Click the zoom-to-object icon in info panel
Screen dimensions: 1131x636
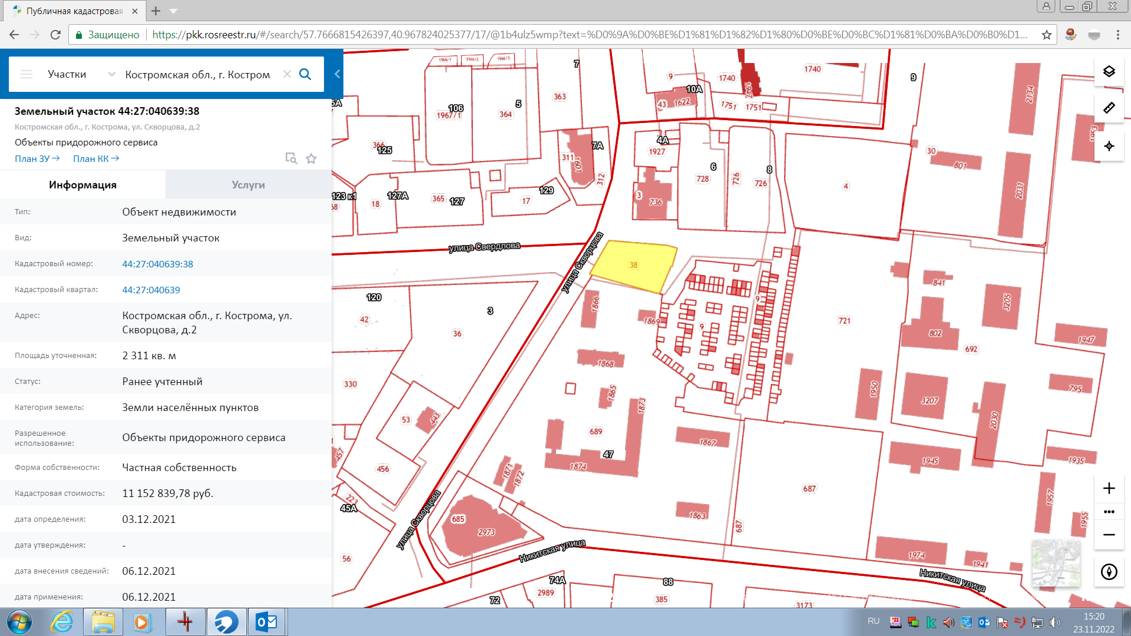291,158
